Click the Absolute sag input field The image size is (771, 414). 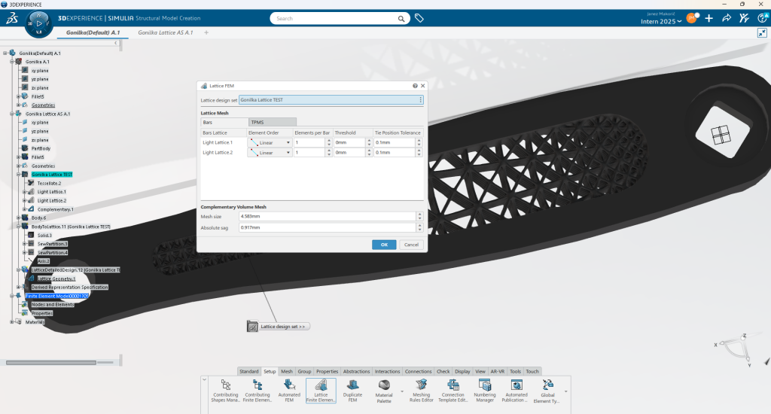(328, 227)
